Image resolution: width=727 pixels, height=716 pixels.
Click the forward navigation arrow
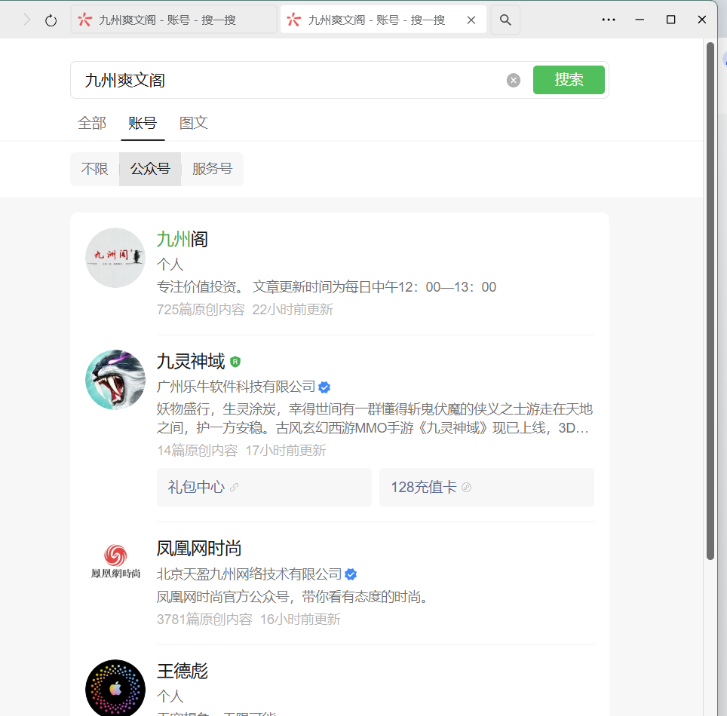pyautogui.click(x=27, y=20)
